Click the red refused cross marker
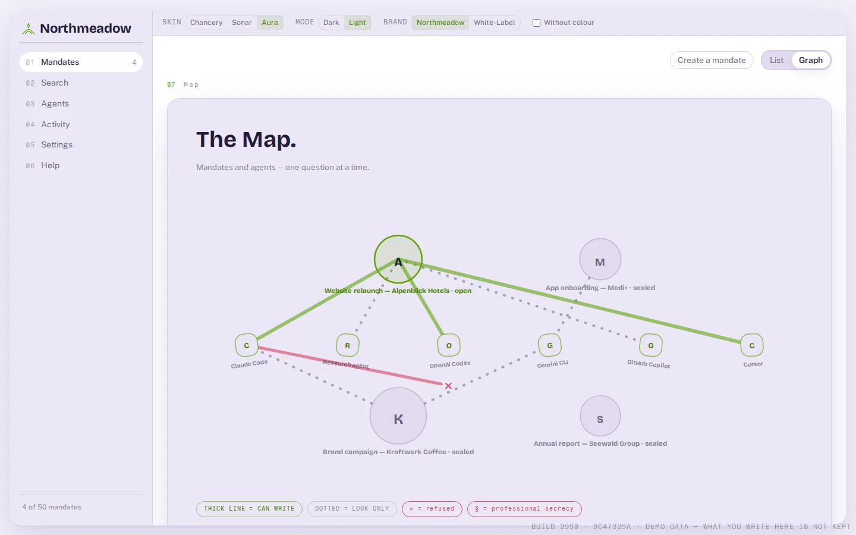The image size is (856, 535). (x=448, y=386)
